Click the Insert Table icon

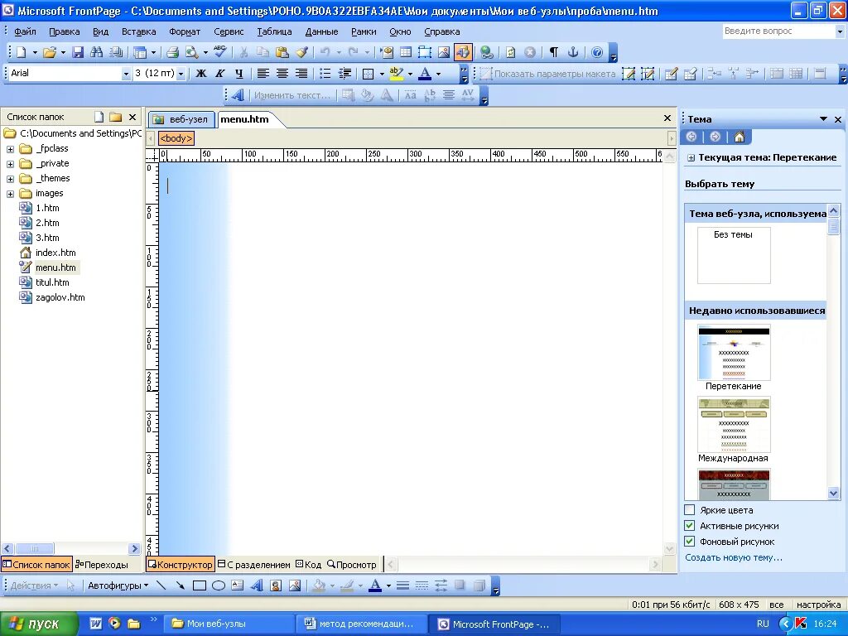[406, 52]
